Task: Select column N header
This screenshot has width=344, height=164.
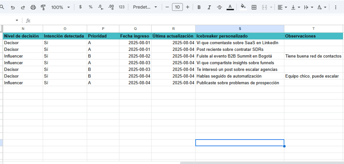Action: click(x=23, y=29)
